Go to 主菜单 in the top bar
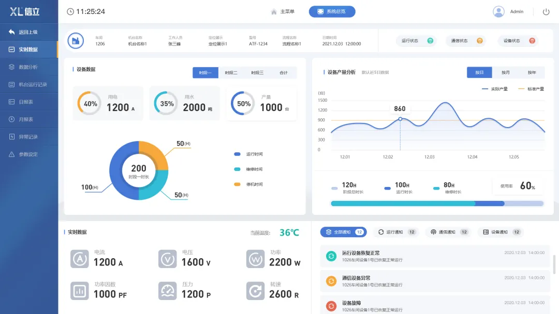Image resolution: width=559 pixels, height=314 pixels. [x=283, y=11]
